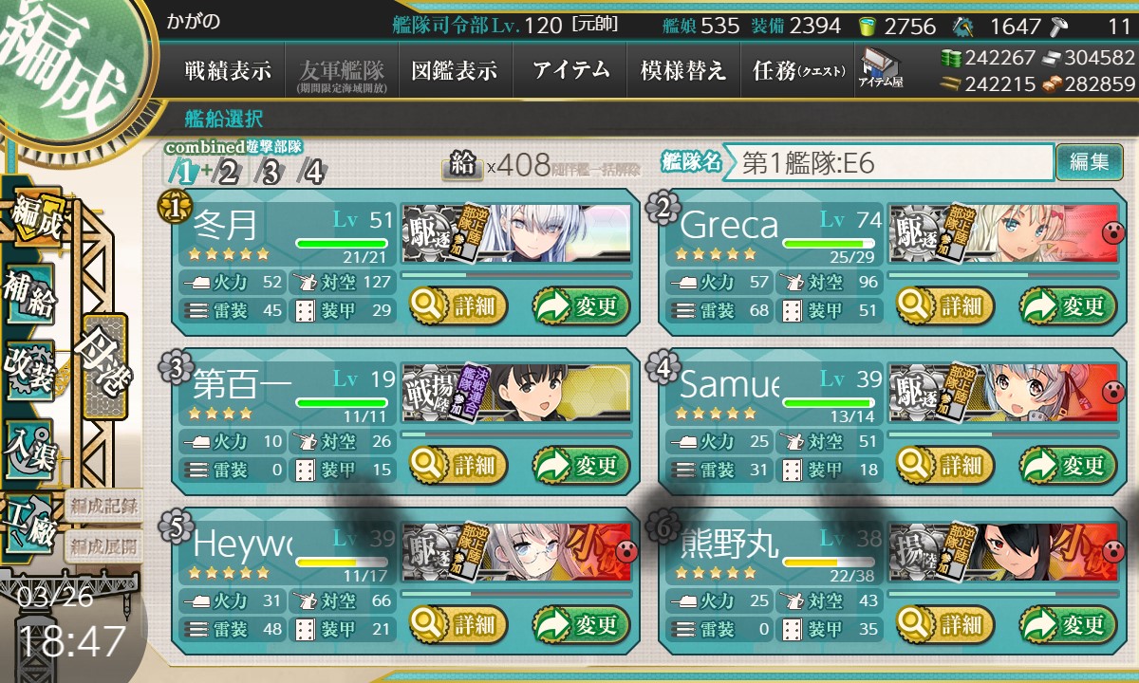
Task: Click the 編集 fleet name edit button
Action: (1089, 162)
